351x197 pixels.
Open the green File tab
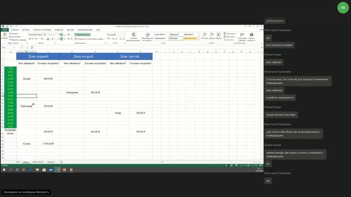click(5, 30)
